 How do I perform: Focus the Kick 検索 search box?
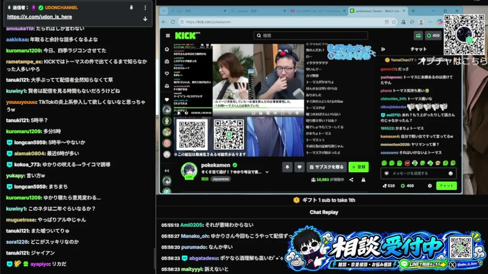click(x=311, y=36)
